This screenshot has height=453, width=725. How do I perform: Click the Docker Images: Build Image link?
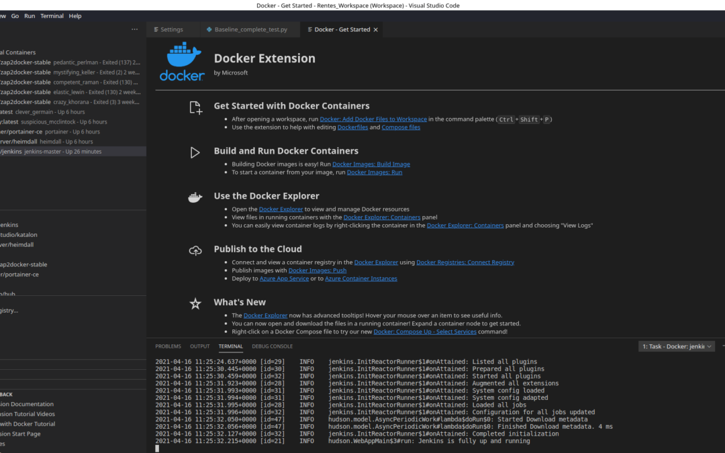tap(371, 164)
